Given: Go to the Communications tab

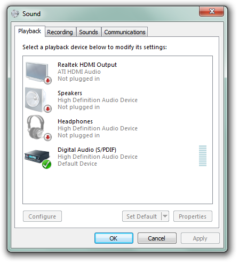Looking at the screenshot, I should 125,32.
